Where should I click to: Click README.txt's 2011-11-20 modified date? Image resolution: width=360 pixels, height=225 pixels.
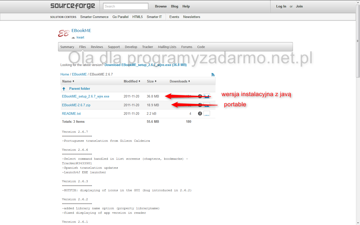[x=131, y=113]
